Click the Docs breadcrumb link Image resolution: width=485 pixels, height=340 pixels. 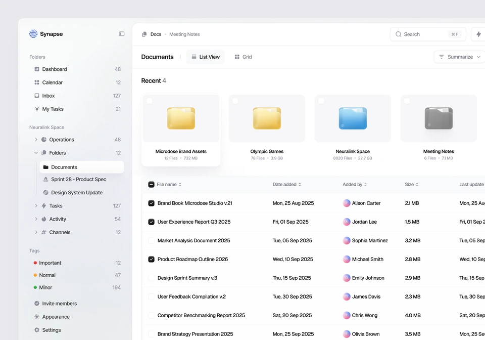[x=156, y=34]
